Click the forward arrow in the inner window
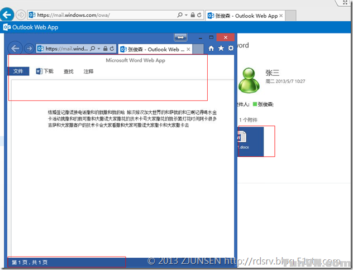This screenshot has height=270, width=353. pyautogui.click(x=29, y=49)
